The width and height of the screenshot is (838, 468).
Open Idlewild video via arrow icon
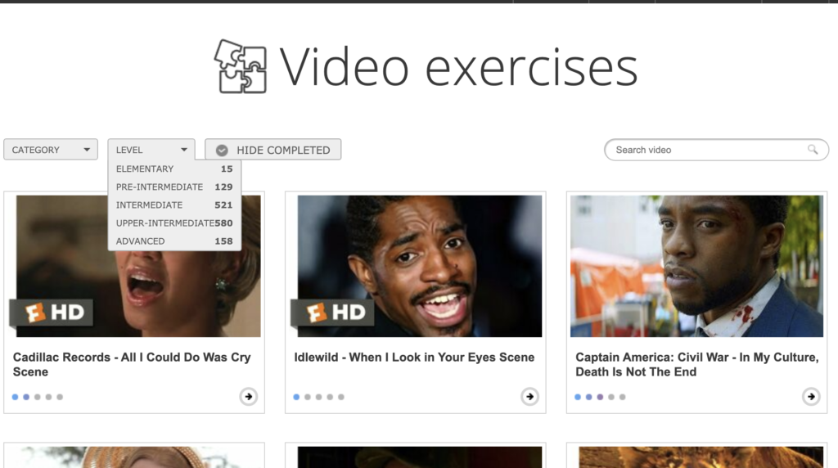pos(529,397)
